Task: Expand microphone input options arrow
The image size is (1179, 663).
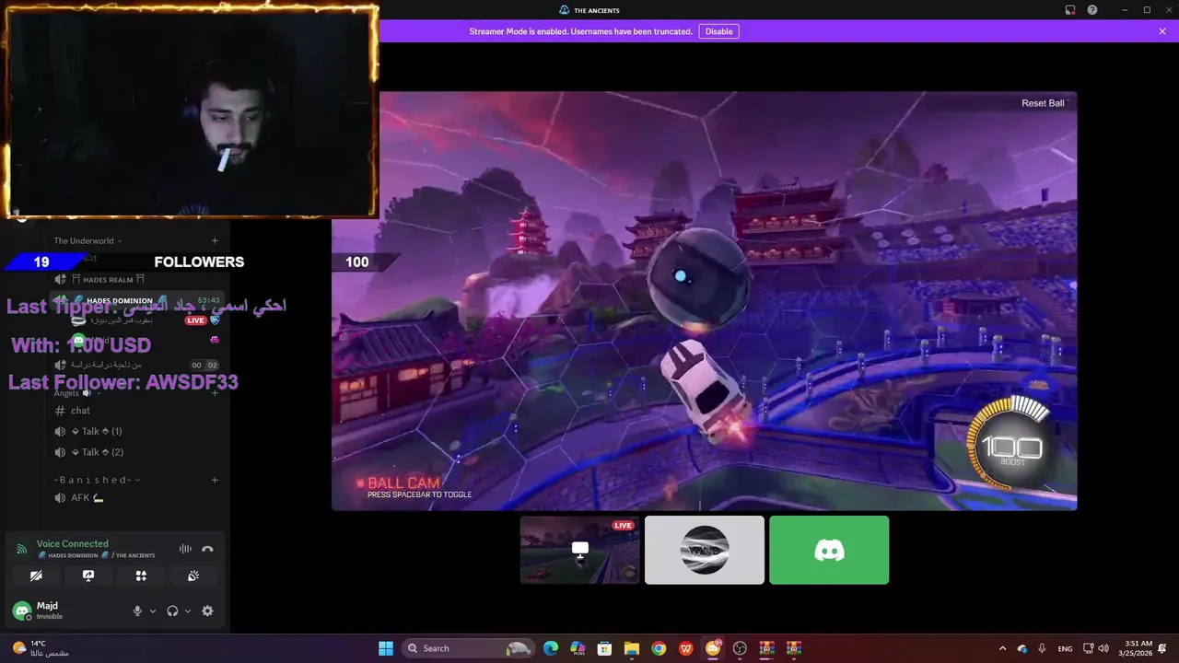Action: (x=153, y=611)
